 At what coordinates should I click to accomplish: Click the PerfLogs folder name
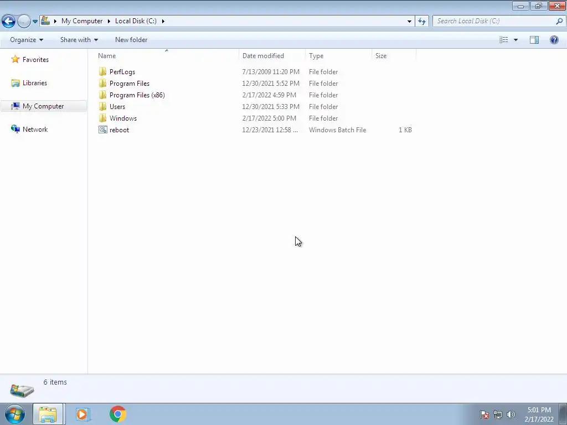tap(122, 72)
